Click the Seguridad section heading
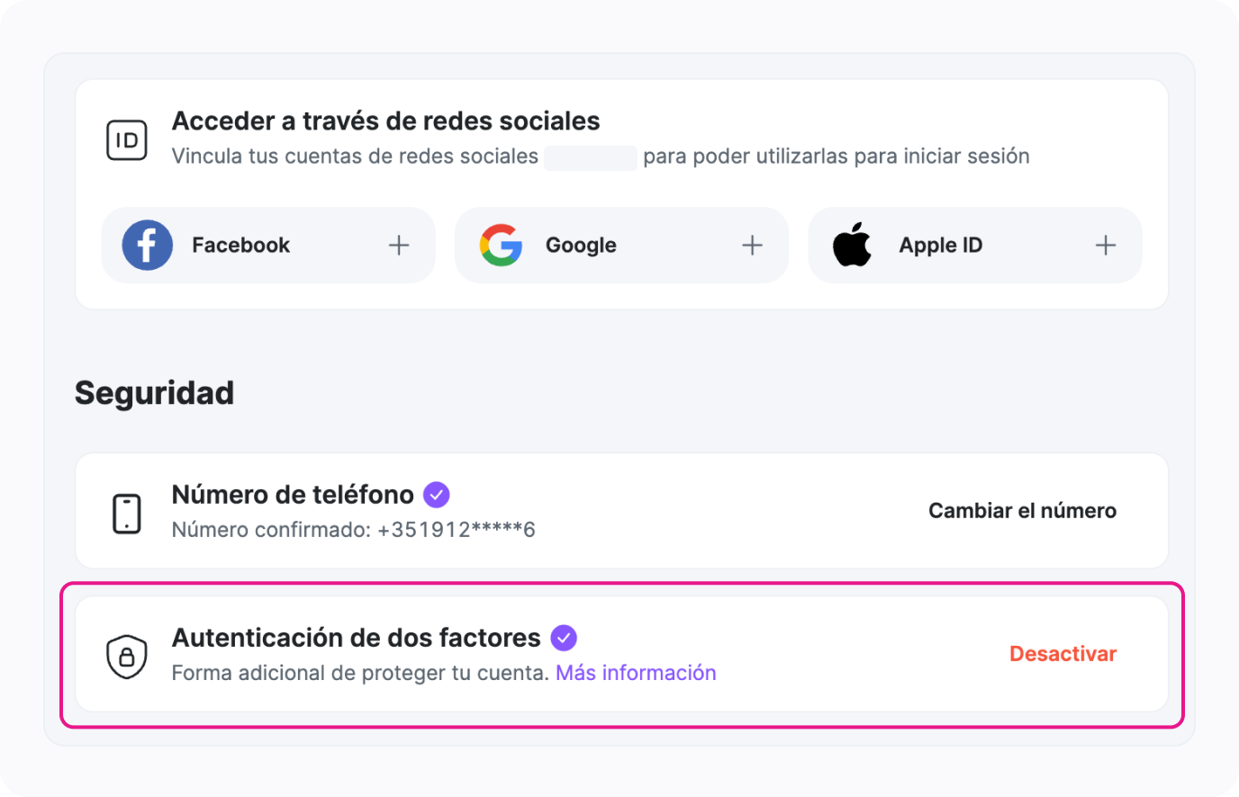Viewport: 1239px width, 797px height. pos(154,393)
